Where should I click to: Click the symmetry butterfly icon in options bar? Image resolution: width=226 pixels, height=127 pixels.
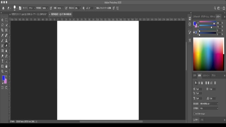click(118, 8)
